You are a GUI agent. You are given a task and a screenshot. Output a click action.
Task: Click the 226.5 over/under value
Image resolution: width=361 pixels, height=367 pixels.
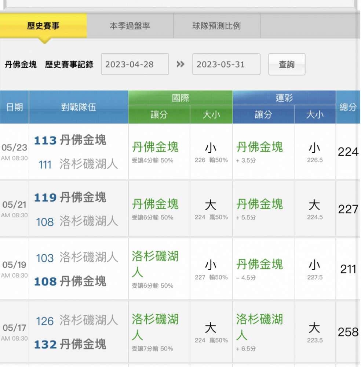315,160
